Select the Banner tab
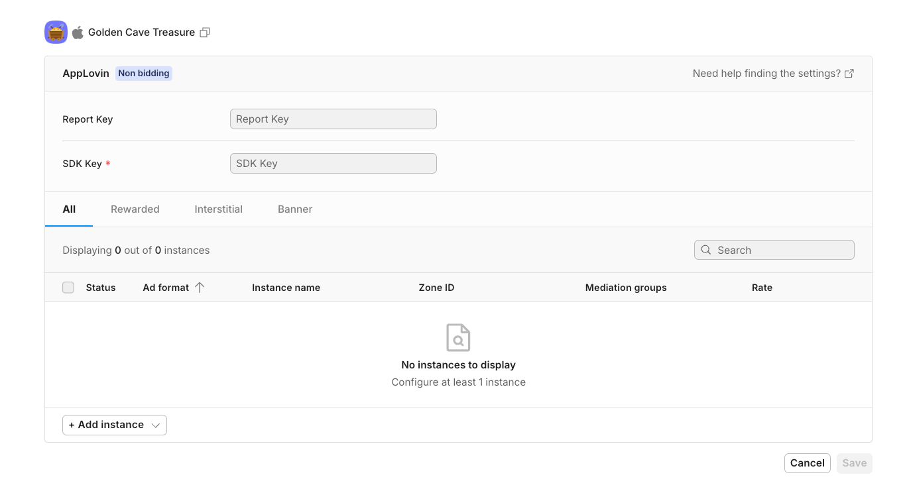This screenshot has width=909, height=495. pyautogui.click(x=295, y=209)
